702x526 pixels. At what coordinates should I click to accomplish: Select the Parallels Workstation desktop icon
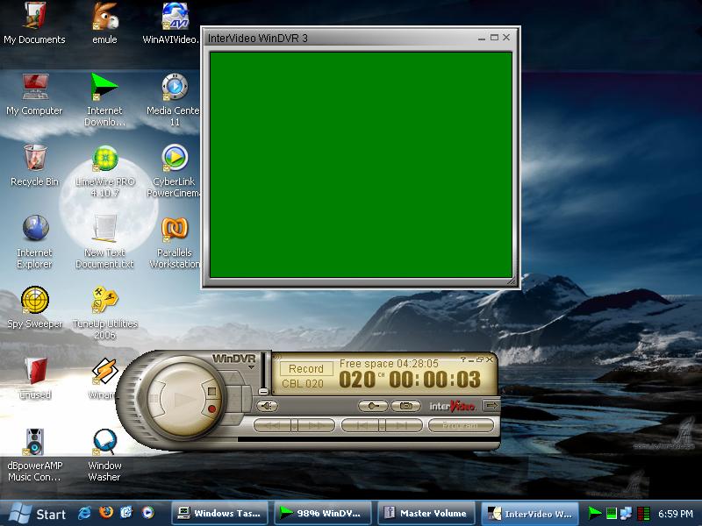[x=174, y=242]
